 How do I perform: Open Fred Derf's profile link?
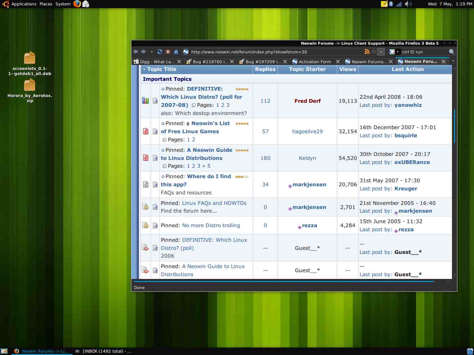[307, 101]
